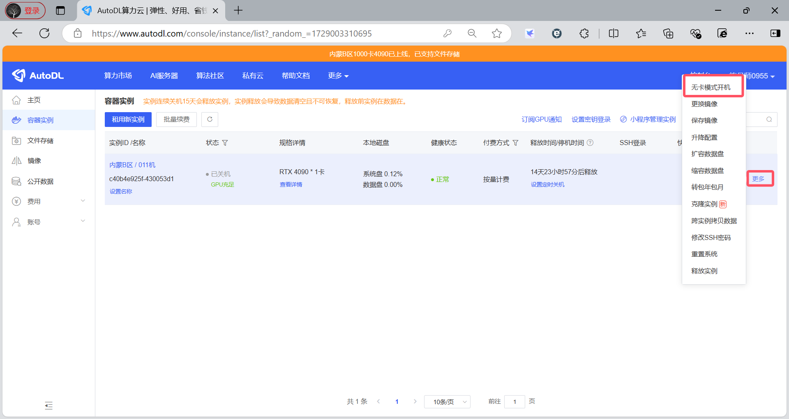This screenshot has height=419, width=789.
Task: Open tab actions menu icon
Action: (60, 11)
